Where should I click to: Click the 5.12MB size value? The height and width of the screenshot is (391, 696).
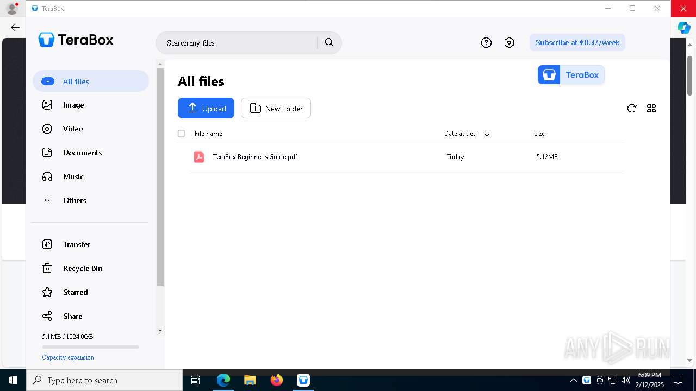[547, 157]
